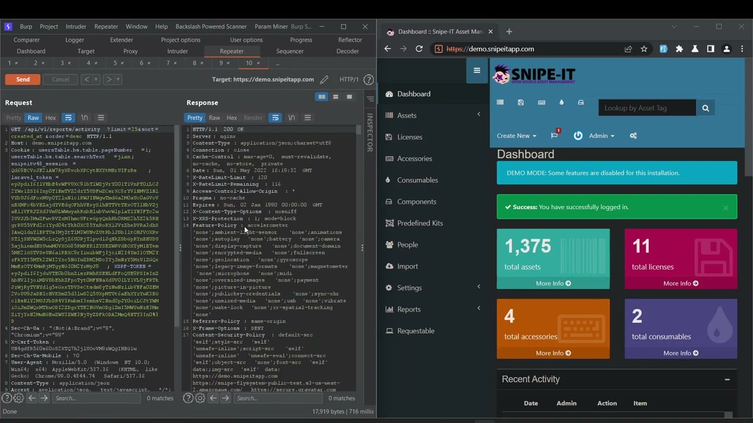The height and width of the screenshot is (423, 753).
Task: Click the Lookup by Asset Tag field
Action: (647, 108)
